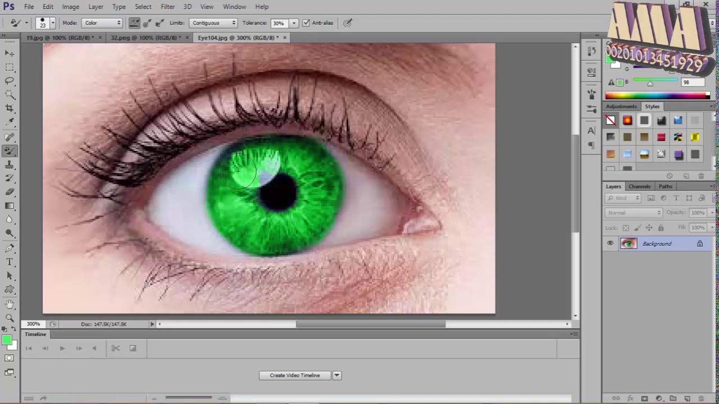Click the timeline Play button
Image resolution: width=719 pixels, height=404 pixels.
[62, 348]
